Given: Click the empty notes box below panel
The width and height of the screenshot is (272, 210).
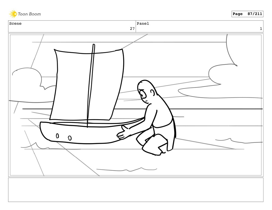Looking at the screenshot, I should (136, 190).
